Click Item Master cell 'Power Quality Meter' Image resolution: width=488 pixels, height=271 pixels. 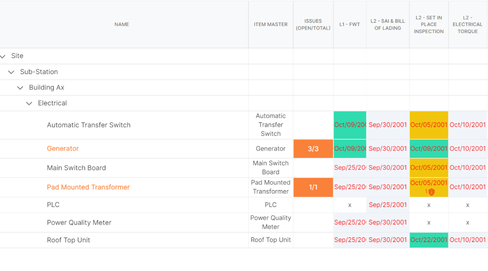tap(270, 222)
